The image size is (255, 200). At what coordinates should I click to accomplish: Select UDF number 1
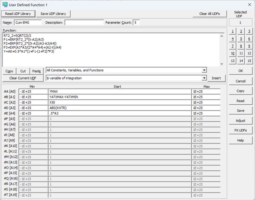pos(232,31)
